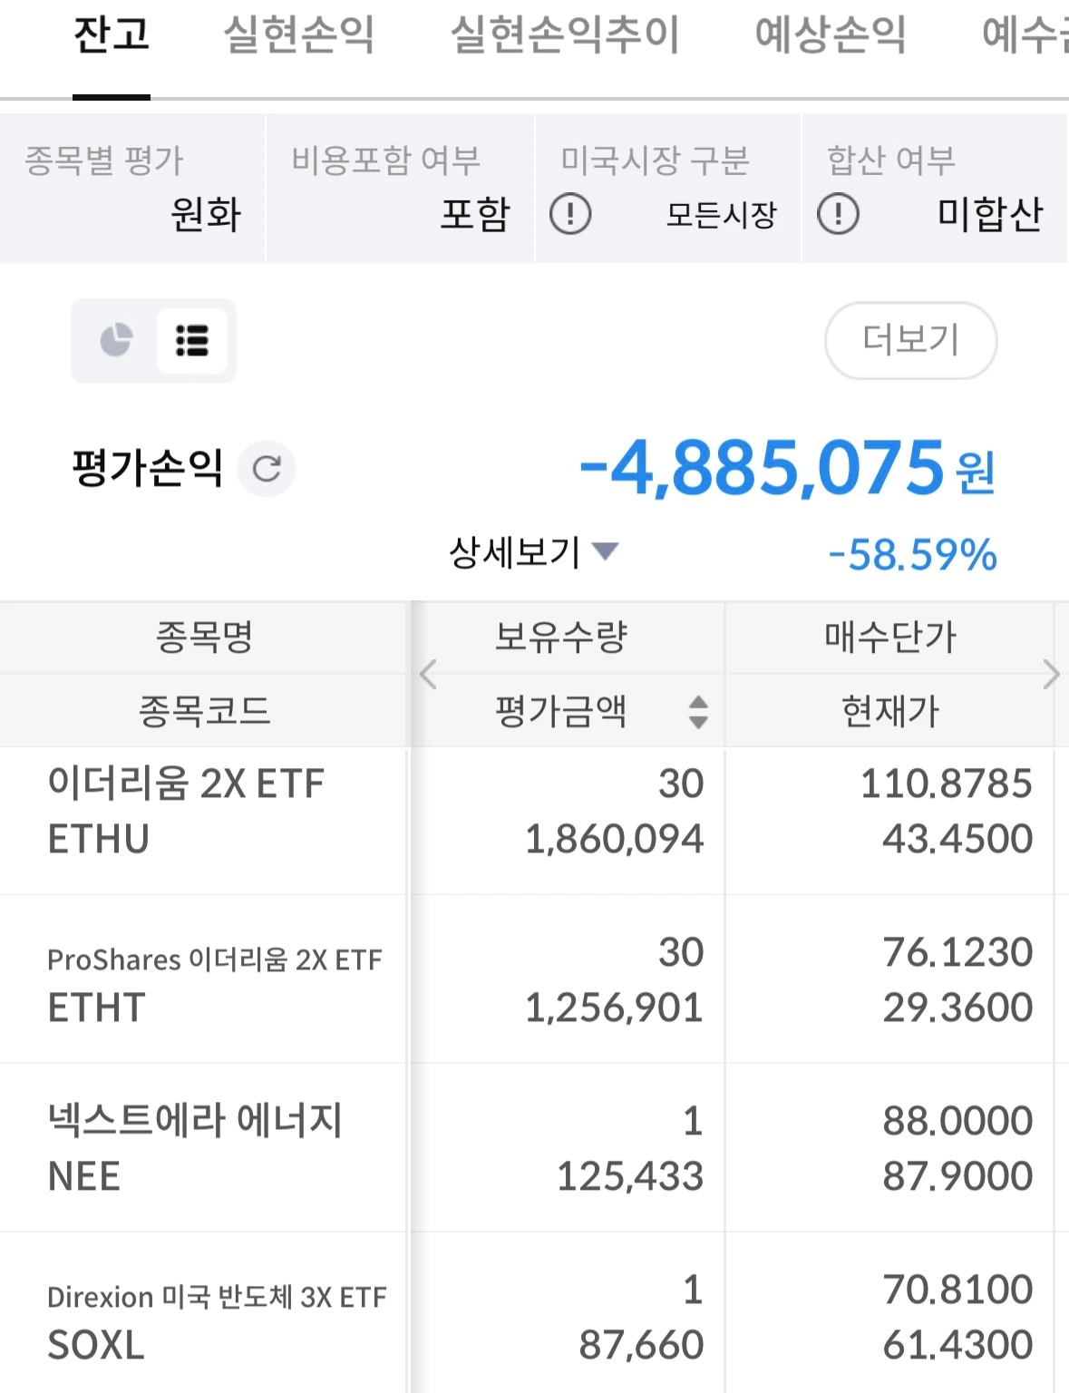This screenshot has height=1393, width=1069.
Task: Select the NEE 넥스트에라 에너지 row
Action: point(534,1148)
